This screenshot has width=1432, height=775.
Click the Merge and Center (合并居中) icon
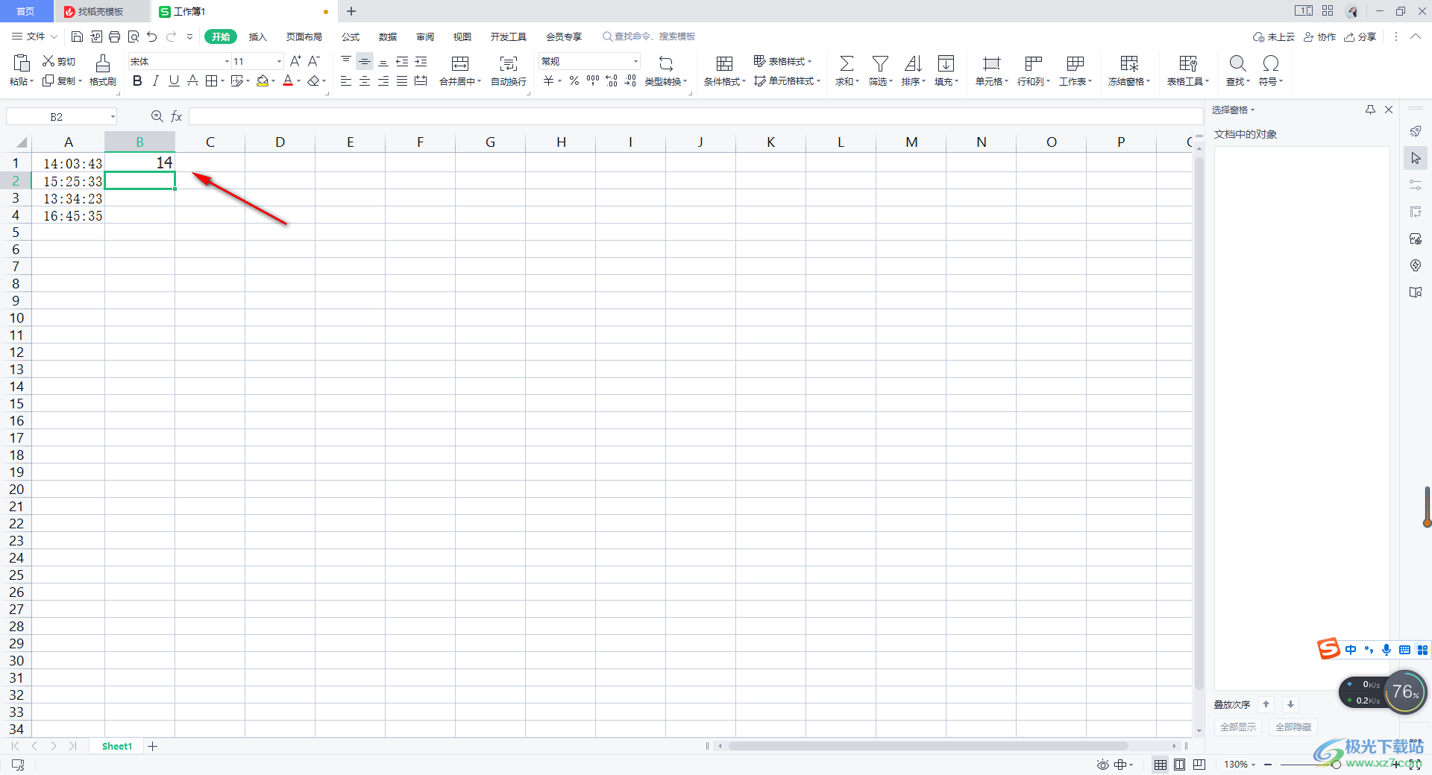pyautogui.click(x=460, y=63)
